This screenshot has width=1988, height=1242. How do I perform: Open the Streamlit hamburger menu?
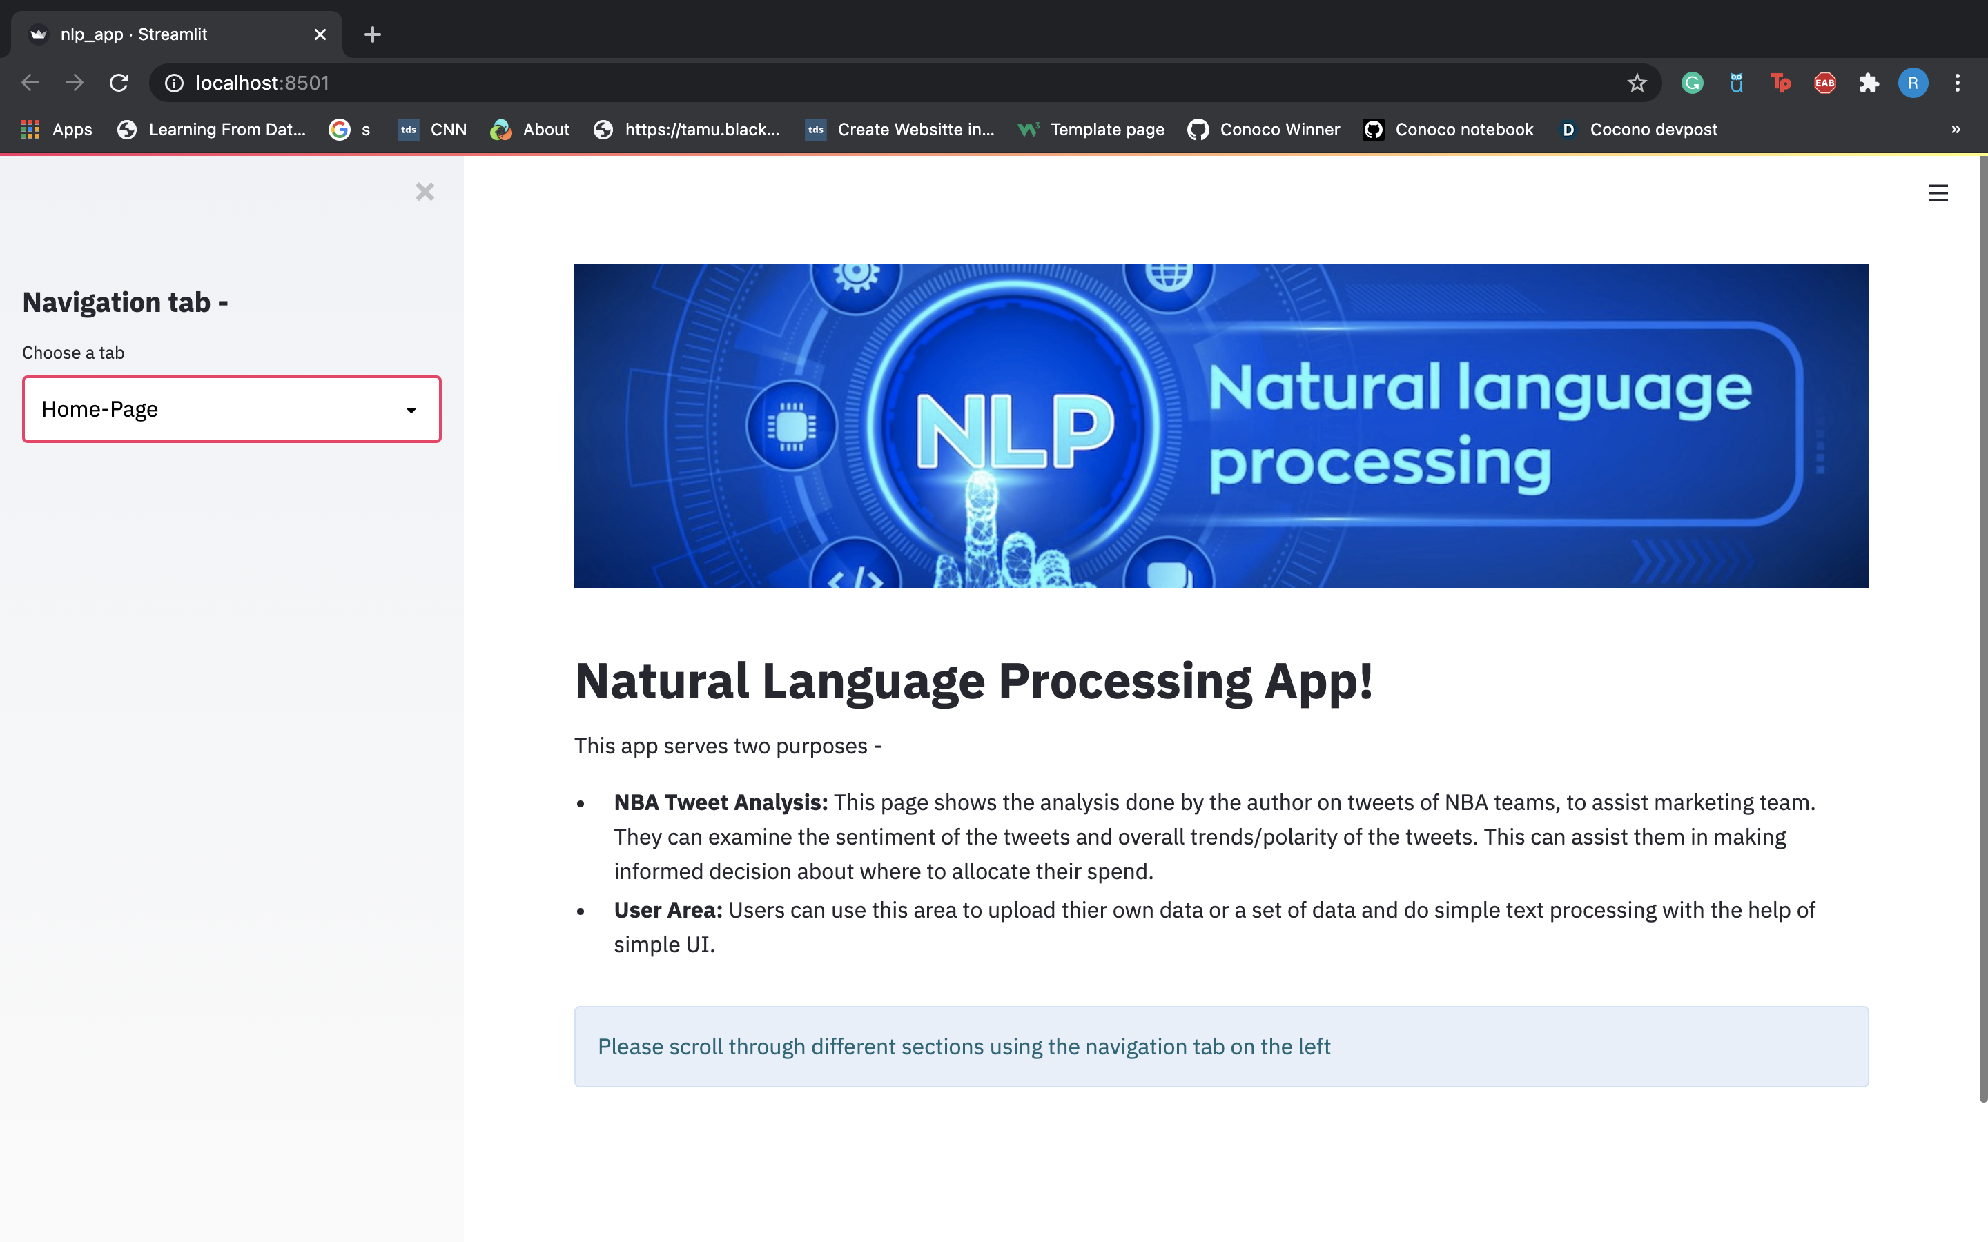pos(1937,193)
